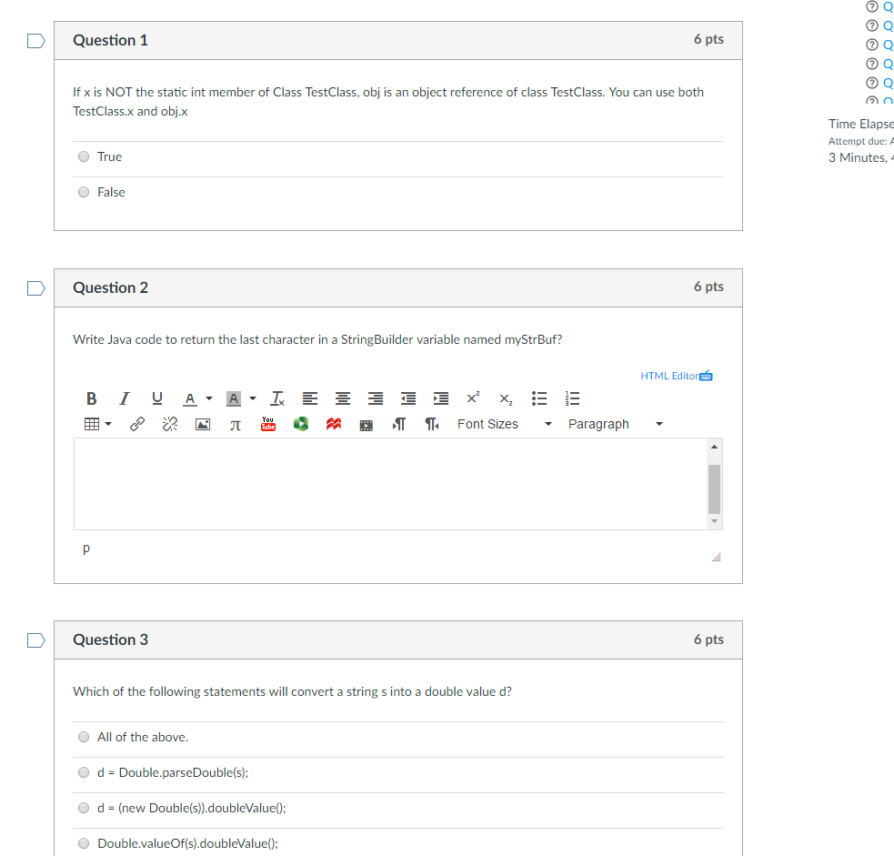
Task: Pick the 'All of the above' option
Action: (84, 738)
